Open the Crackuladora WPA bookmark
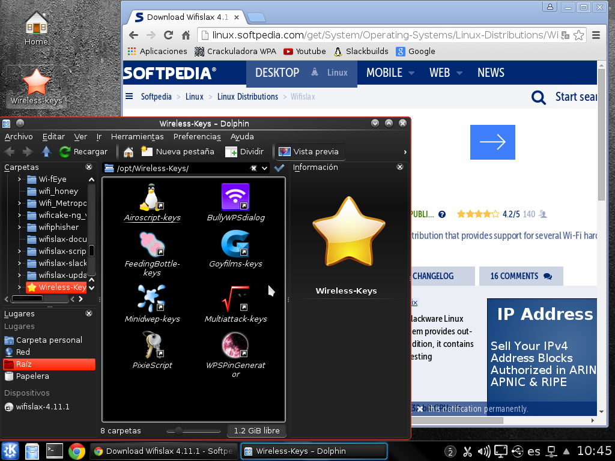This screenshot has width=615, height=461. (235, 52)
